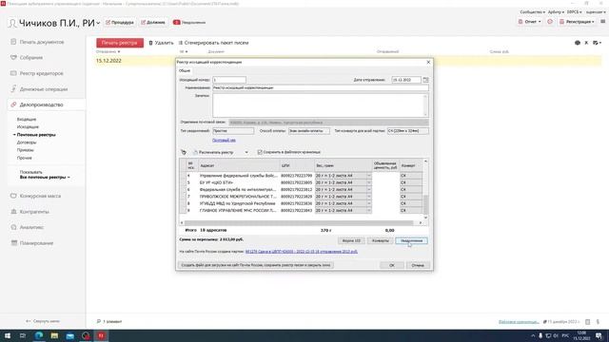Open Windows Start menu
Viewport: 609px width, 342px height.
(x=8, y=335)
